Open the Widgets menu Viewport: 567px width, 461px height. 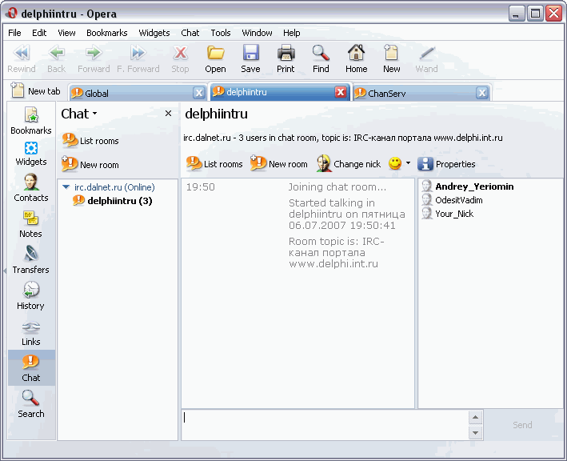tap(154, 33)
